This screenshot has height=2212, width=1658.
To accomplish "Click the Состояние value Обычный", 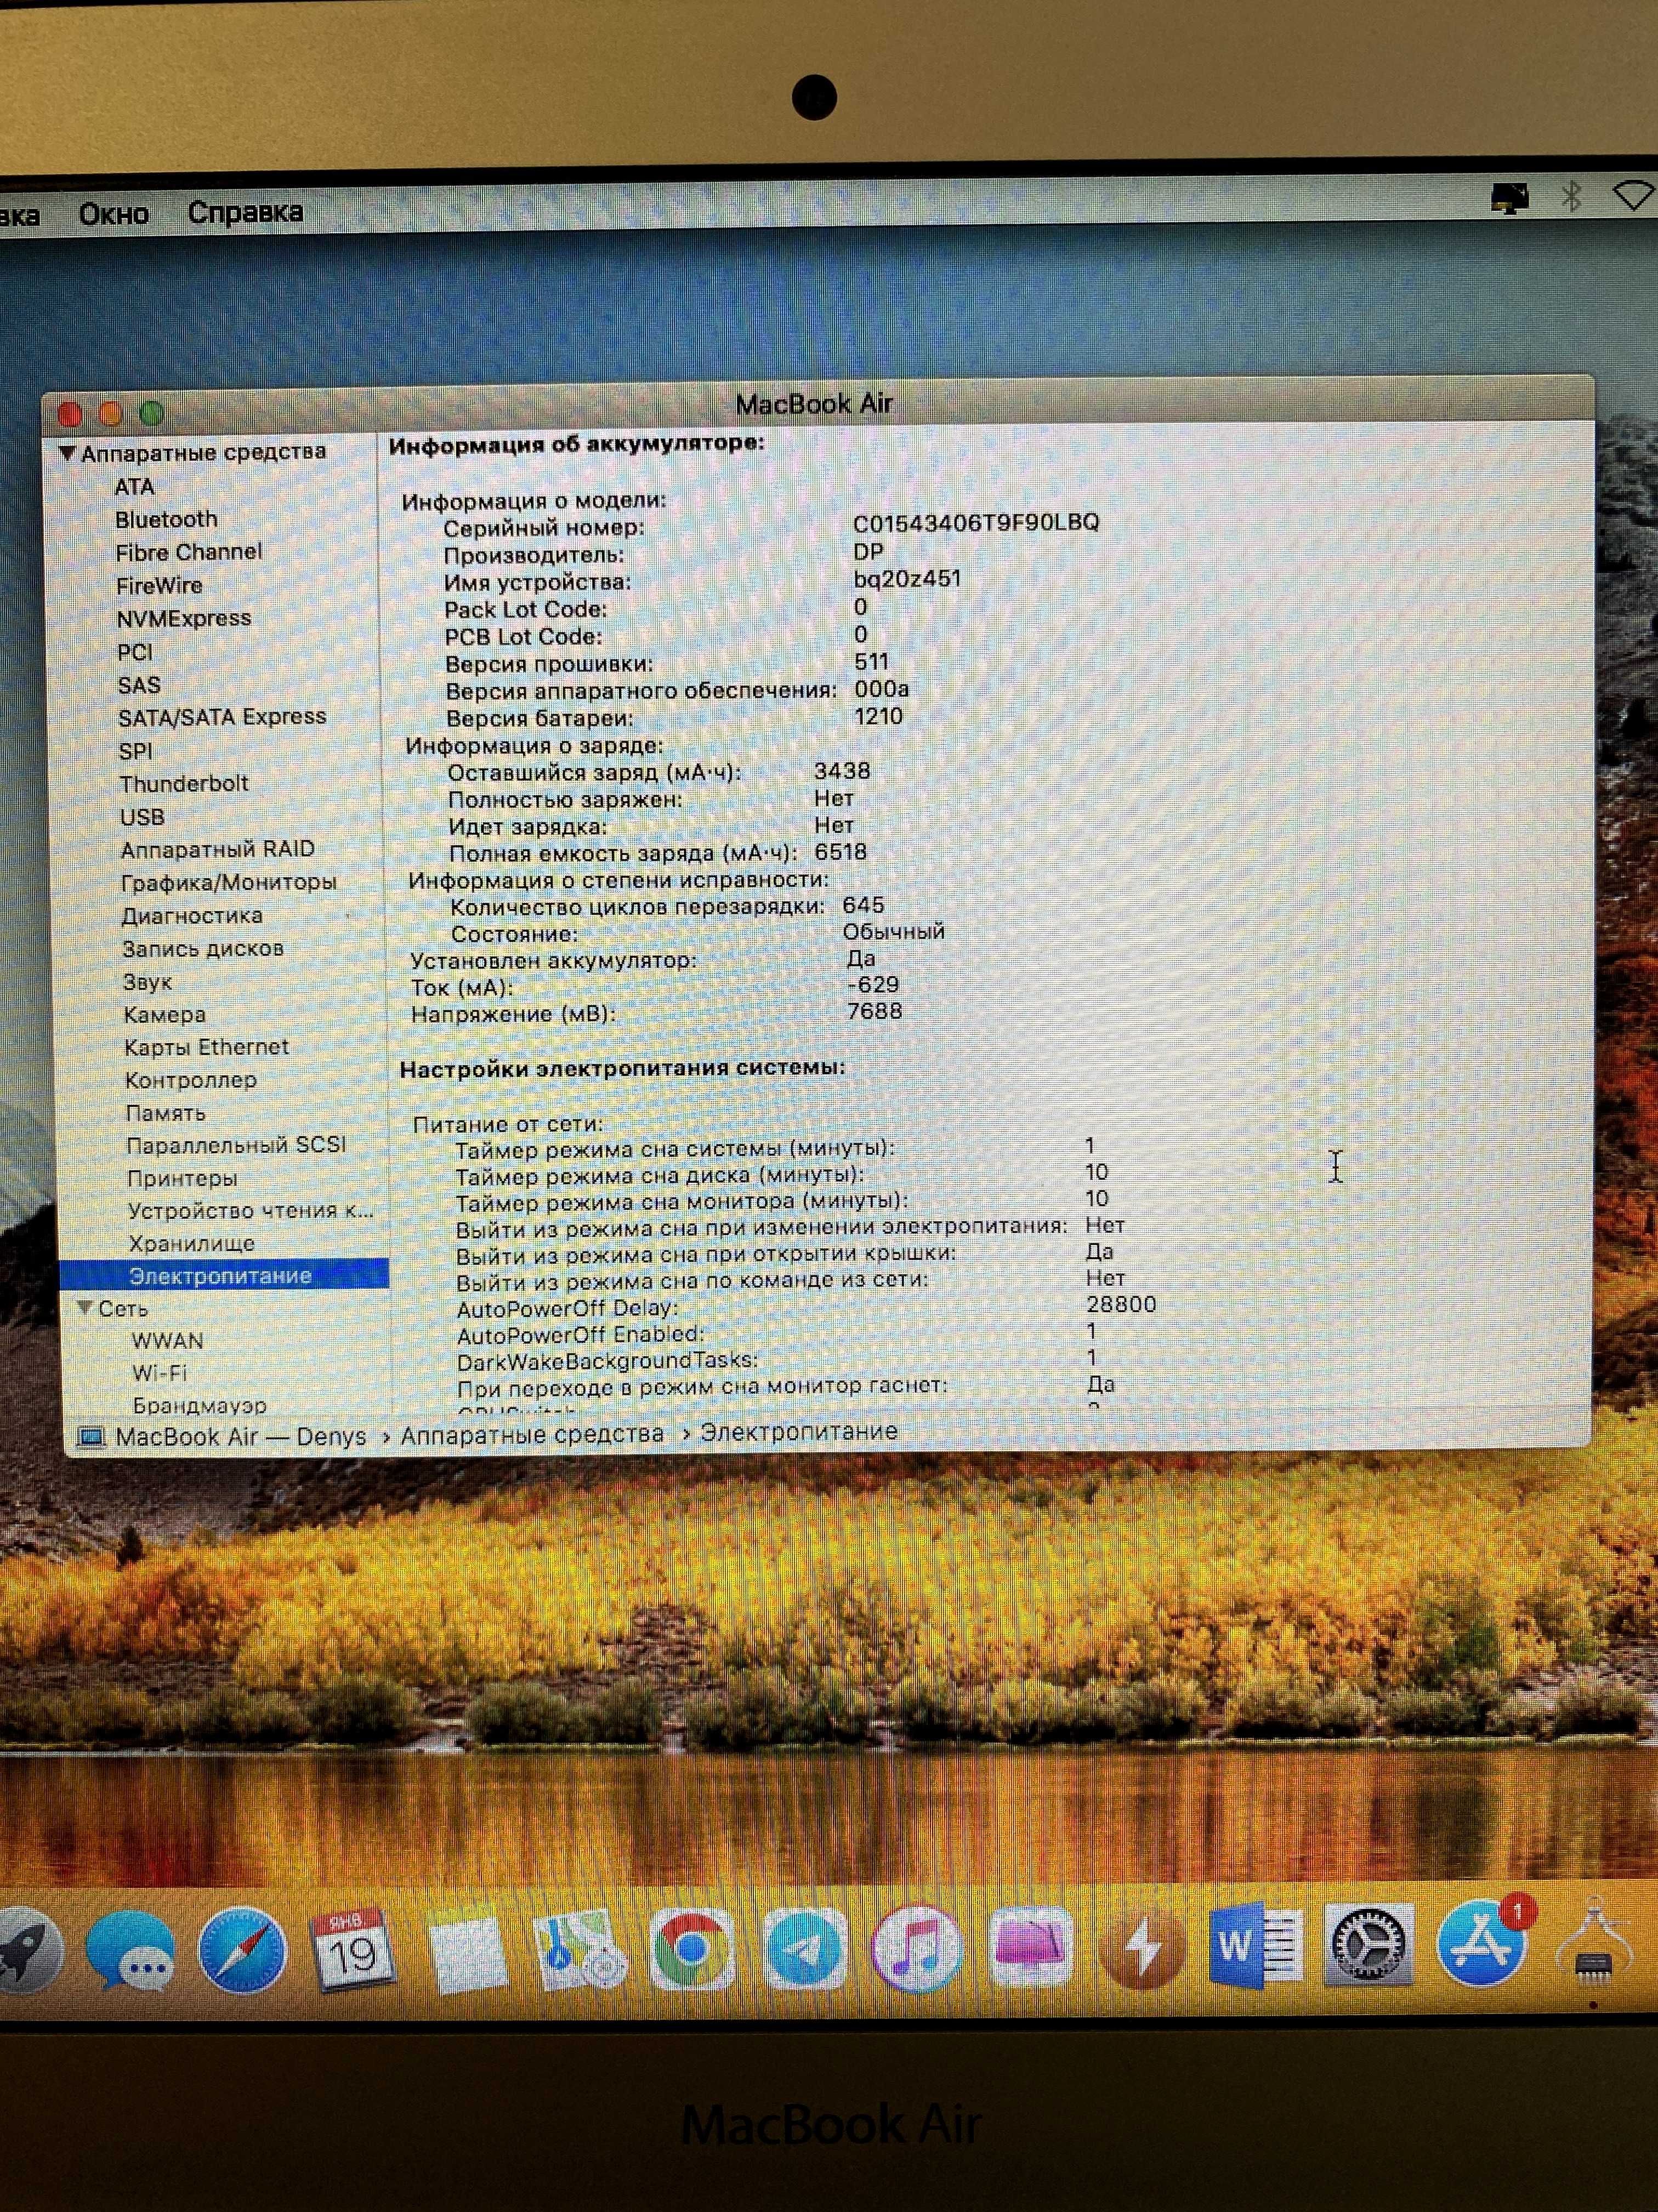I will (894, 931).
